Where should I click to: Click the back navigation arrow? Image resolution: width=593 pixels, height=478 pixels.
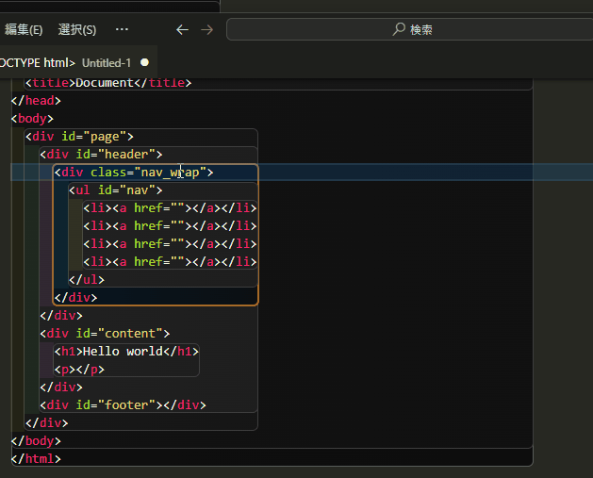coord(183,29)
